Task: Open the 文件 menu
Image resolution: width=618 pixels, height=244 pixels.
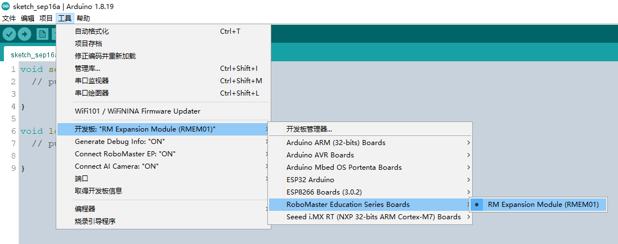Action: pos(9,18)
